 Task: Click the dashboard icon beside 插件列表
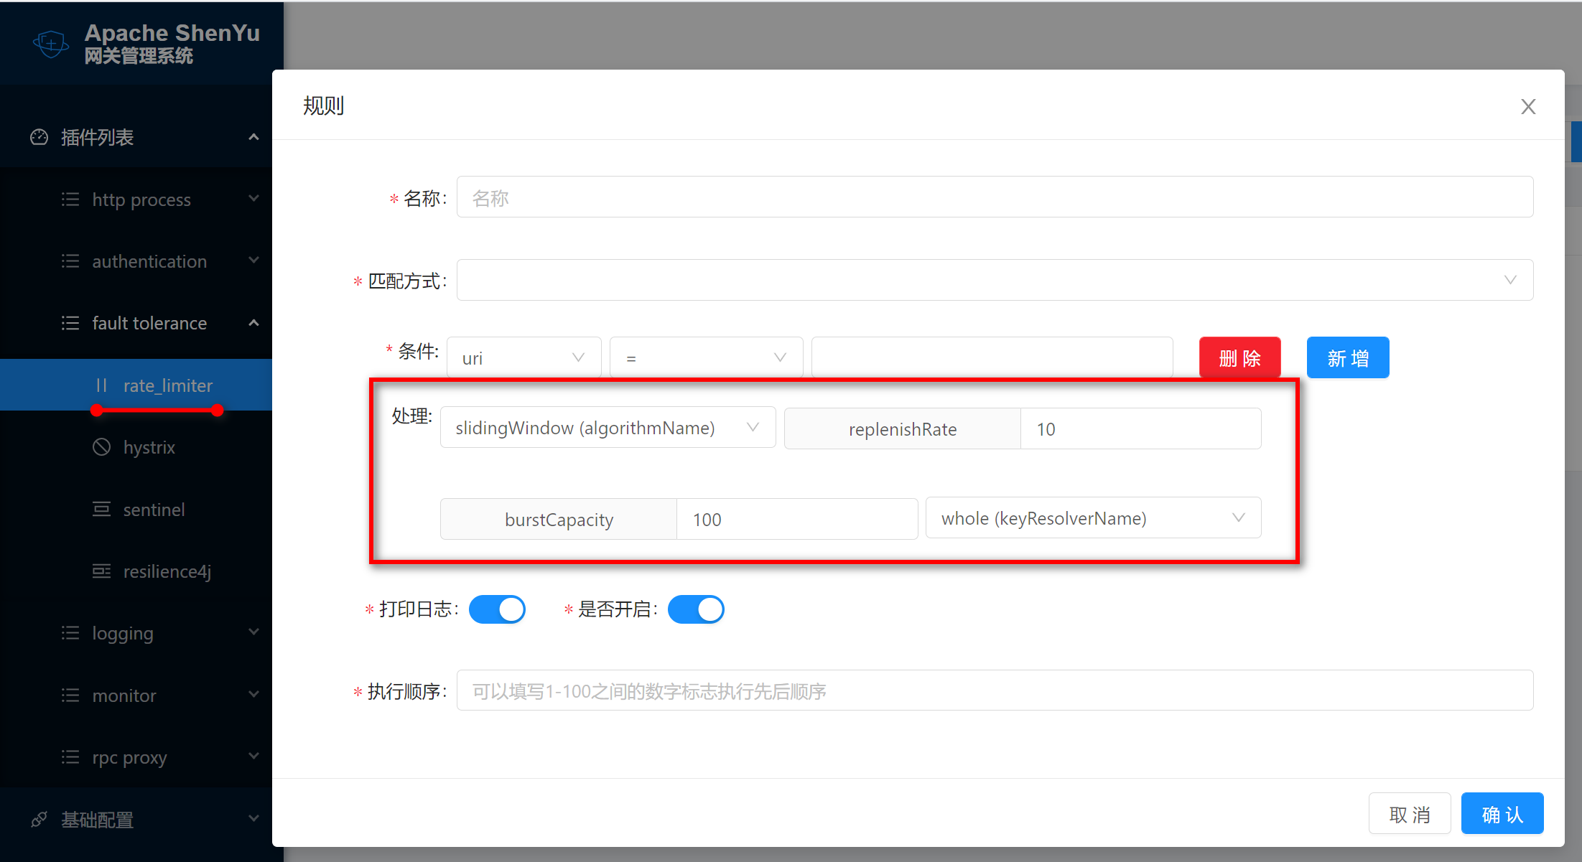pyautogui.click(x=38, y=136)
